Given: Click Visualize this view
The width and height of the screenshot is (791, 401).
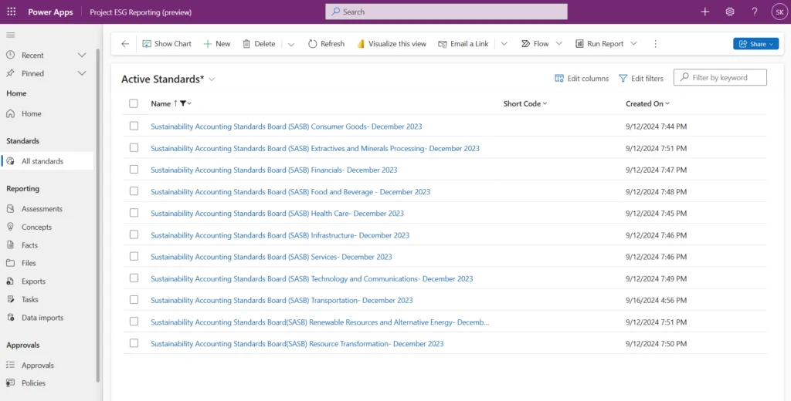Looking at the screenshot, I should tap(392, 44).
